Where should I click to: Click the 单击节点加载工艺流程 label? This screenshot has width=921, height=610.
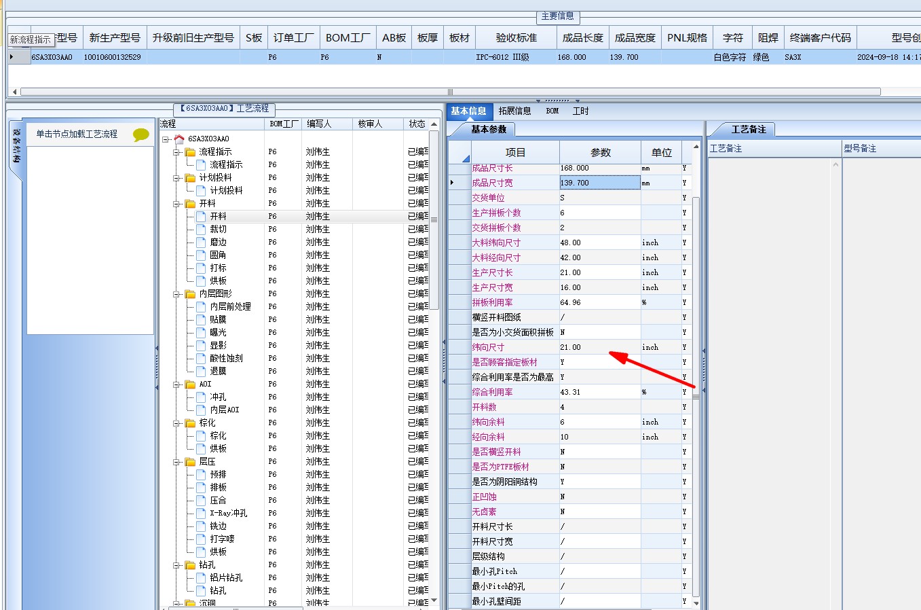(x=77, y=134)
